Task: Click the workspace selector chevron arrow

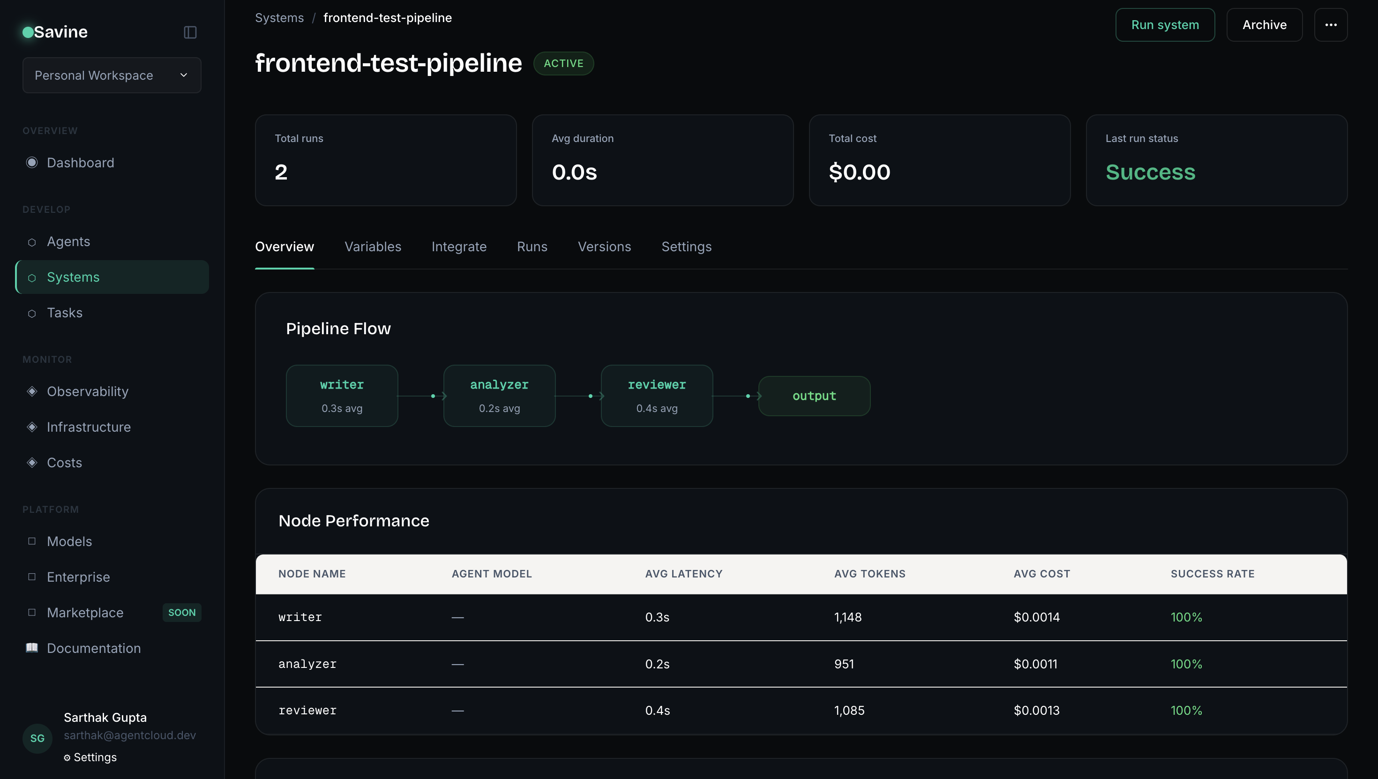Action: tap(183, 75)
